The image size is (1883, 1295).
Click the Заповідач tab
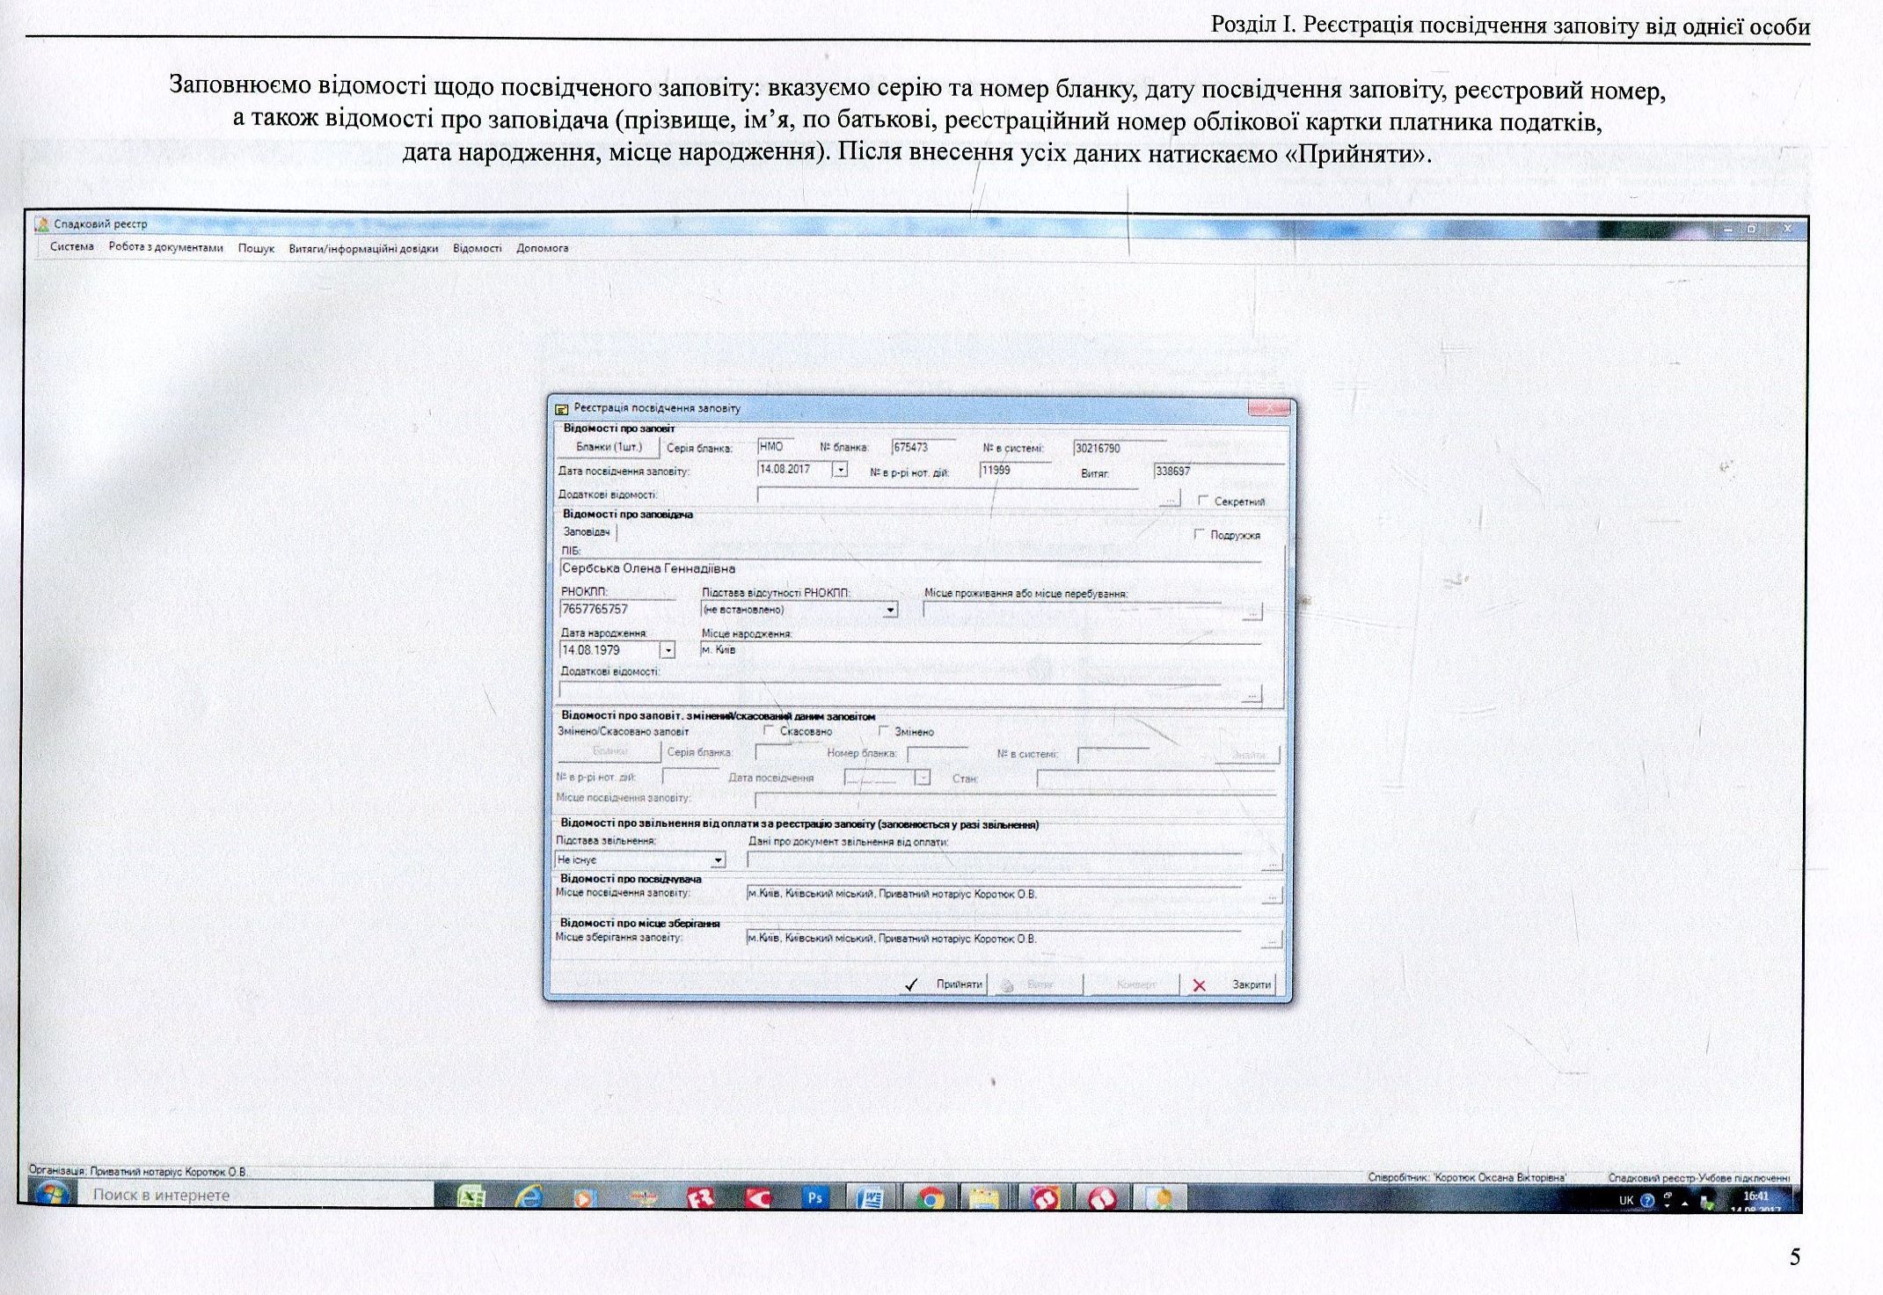click(587, 532)
